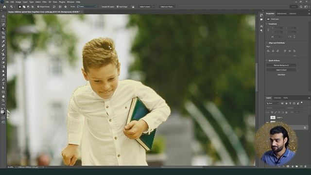Screen dimensions: 311x175
Task: Select the Frame tool
Action: pos(3,37)
